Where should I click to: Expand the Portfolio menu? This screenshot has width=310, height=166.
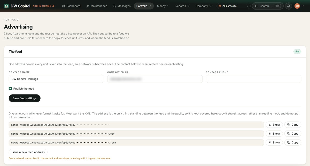pos(144,6)
